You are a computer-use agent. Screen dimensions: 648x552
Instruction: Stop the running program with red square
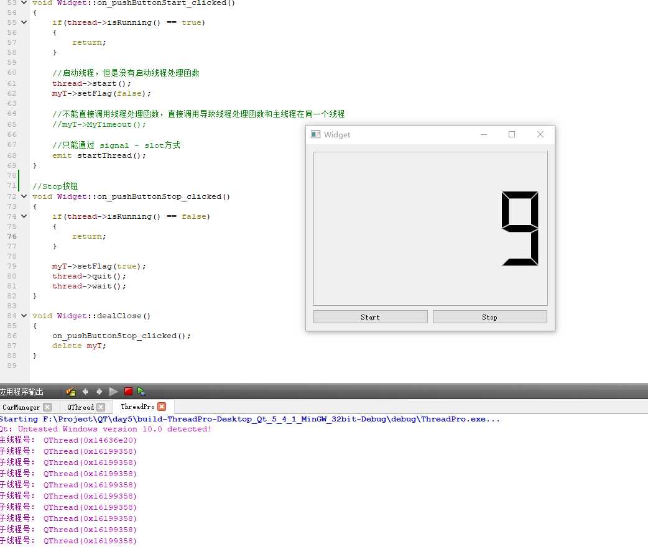coord(128,391)
